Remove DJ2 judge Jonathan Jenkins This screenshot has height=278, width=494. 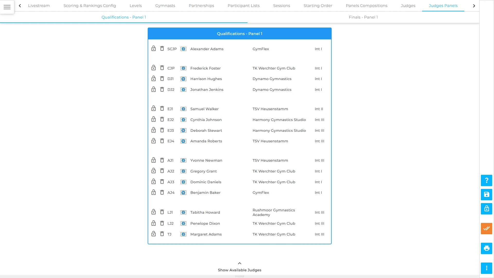pyautogui.click(x=162, y=89)
